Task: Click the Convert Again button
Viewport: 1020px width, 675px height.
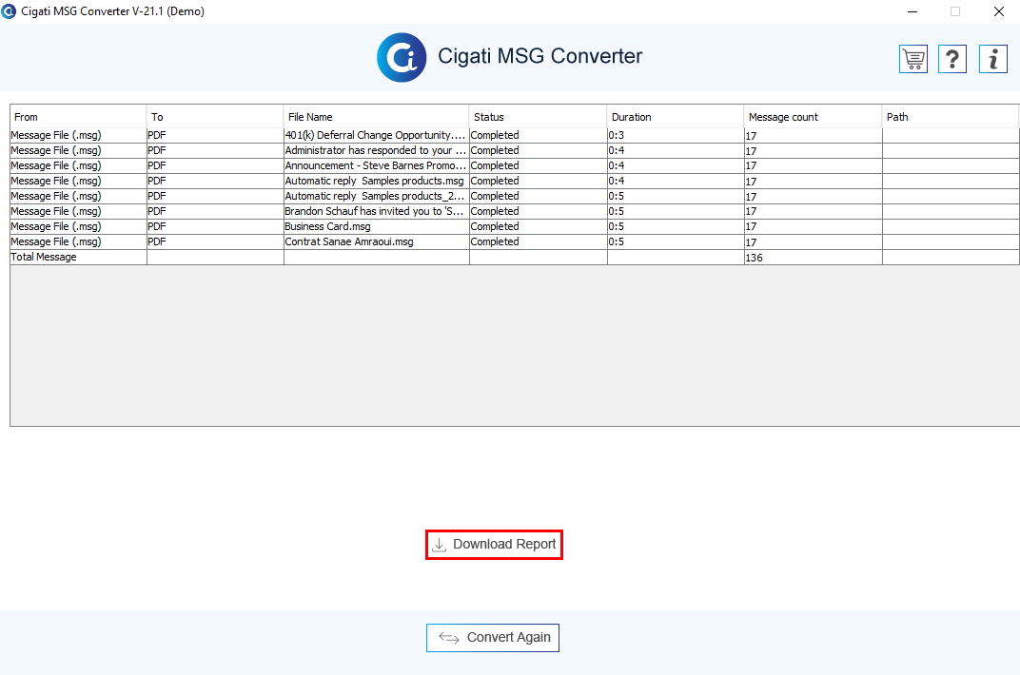Action: 493,637
